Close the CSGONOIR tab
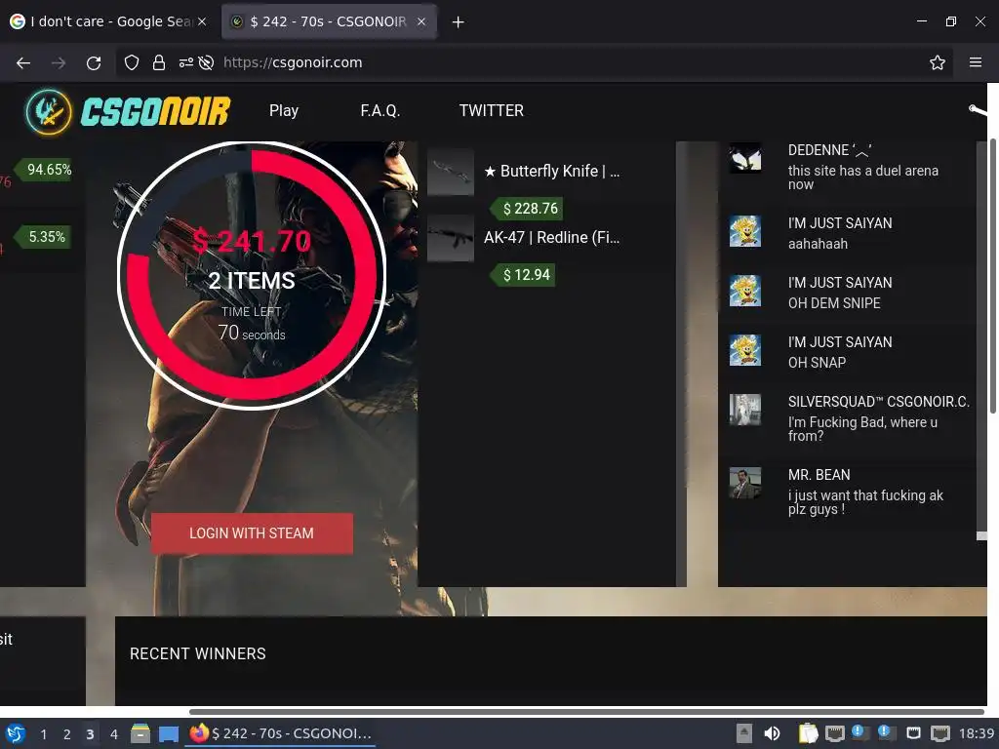This screenshot has width=999, height=749. click(421, 21)
